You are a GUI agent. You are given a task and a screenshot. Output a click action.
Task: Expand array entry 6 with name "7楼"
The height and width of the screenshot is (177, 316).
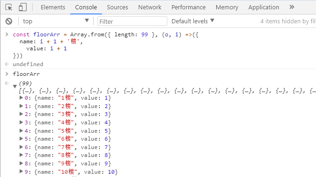point(21,147)
